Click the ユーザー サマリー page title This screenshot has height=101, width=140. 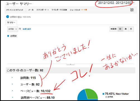(19, 4)
